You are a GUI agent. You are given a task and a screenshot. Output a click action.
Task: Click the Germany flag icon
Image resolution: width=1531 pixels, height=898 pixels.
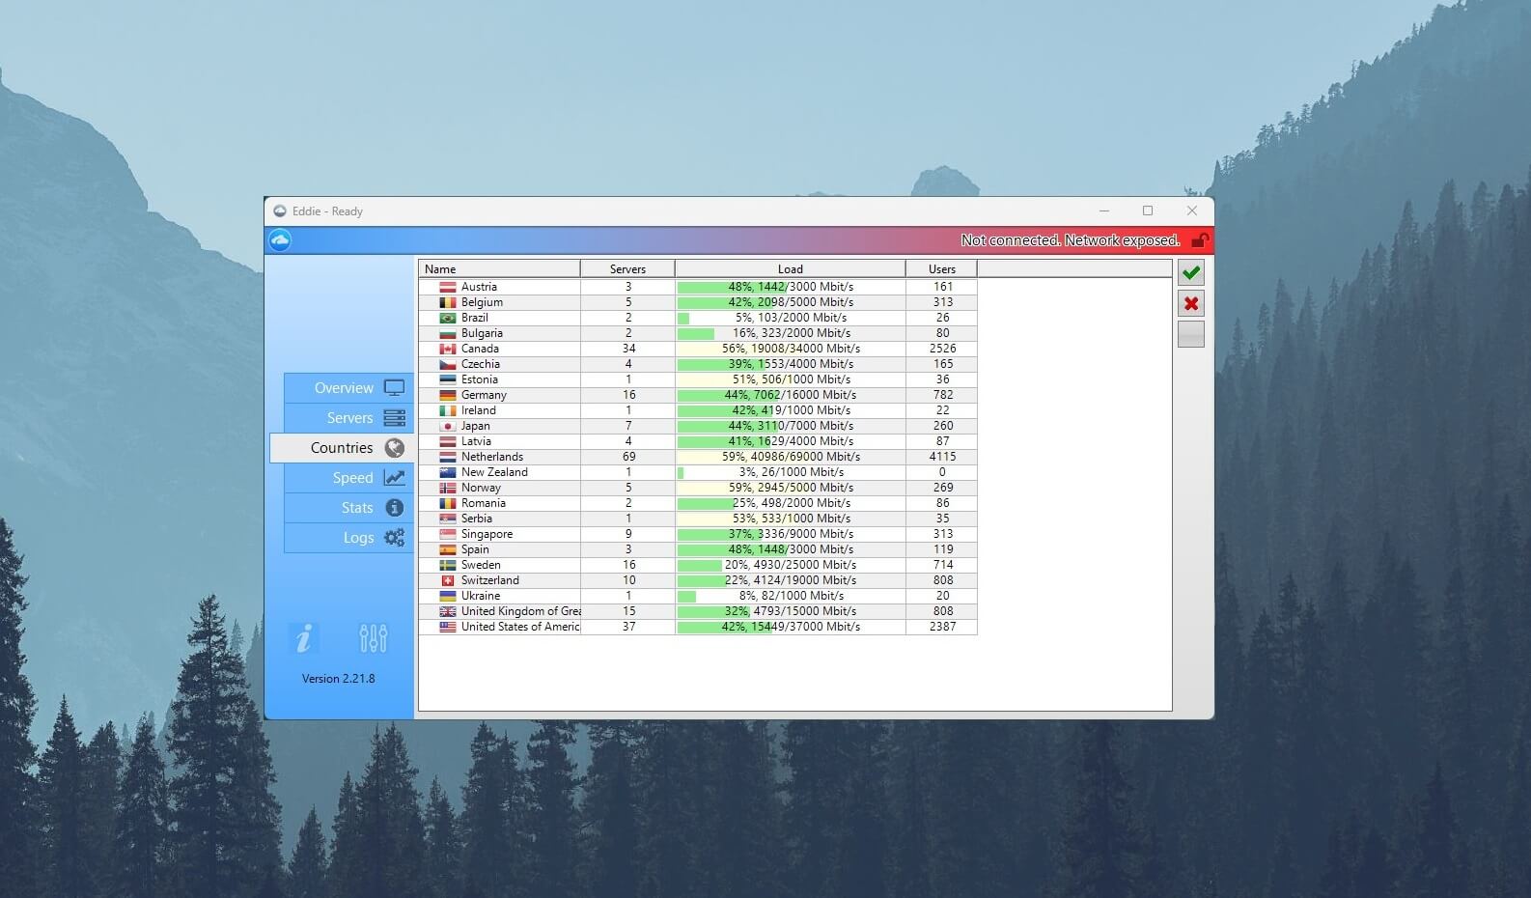[448, 395]
